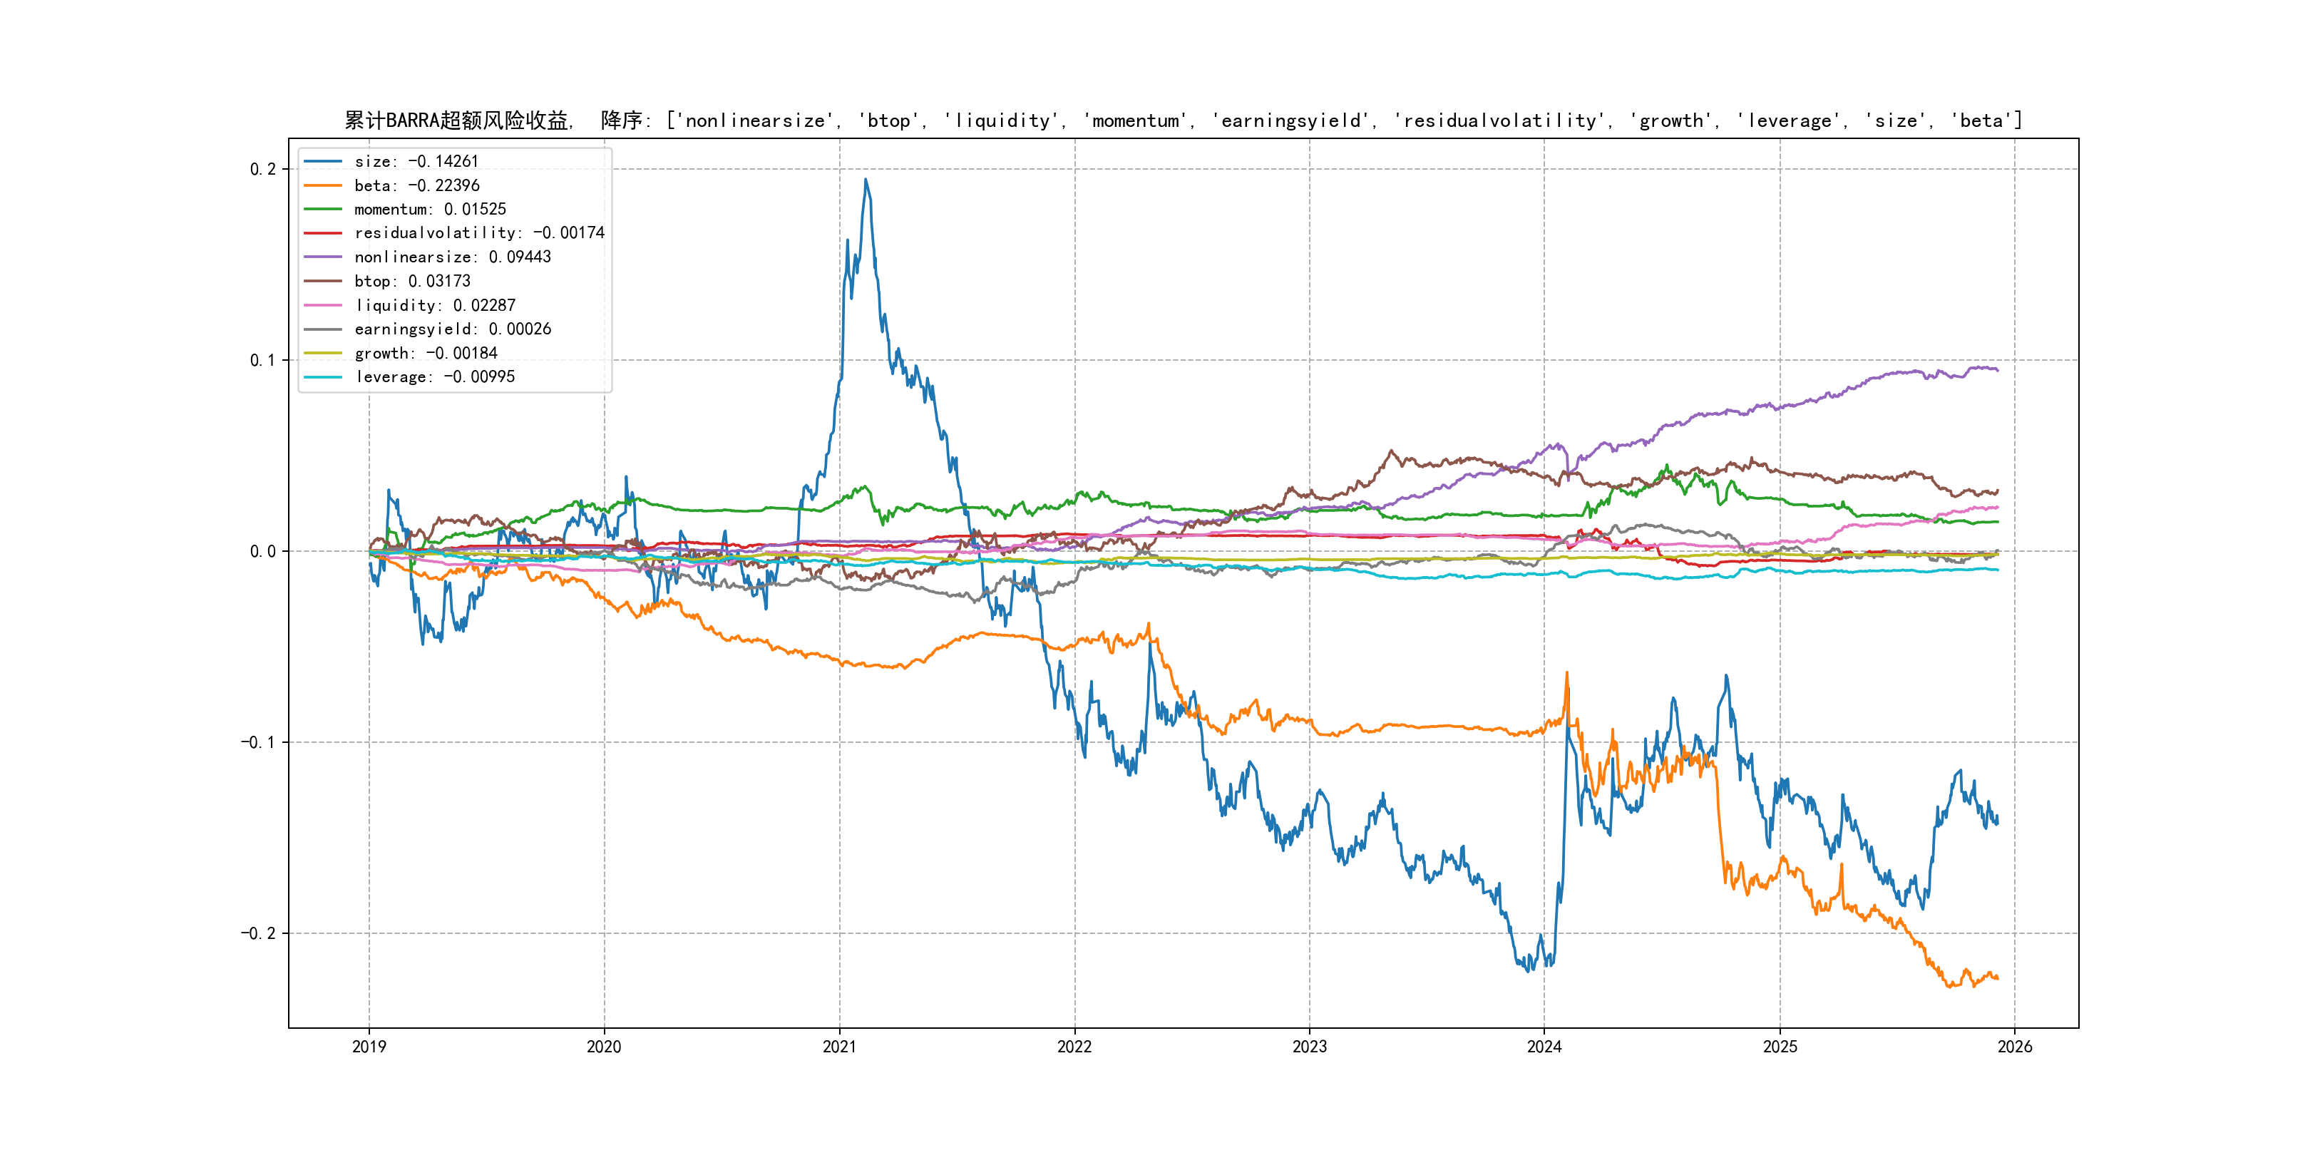Click the orange beta legend line swatch

pyautogui.click(x=323, y=185)
